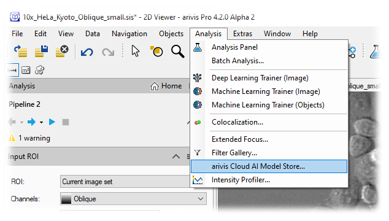
Task: Click the scale bar icon
Action: 12,71
